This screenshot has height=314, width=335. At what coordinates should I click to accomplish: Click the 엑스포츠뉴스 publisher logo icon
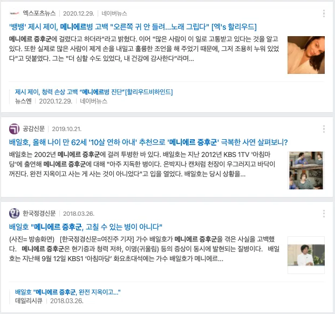[15, 13]
